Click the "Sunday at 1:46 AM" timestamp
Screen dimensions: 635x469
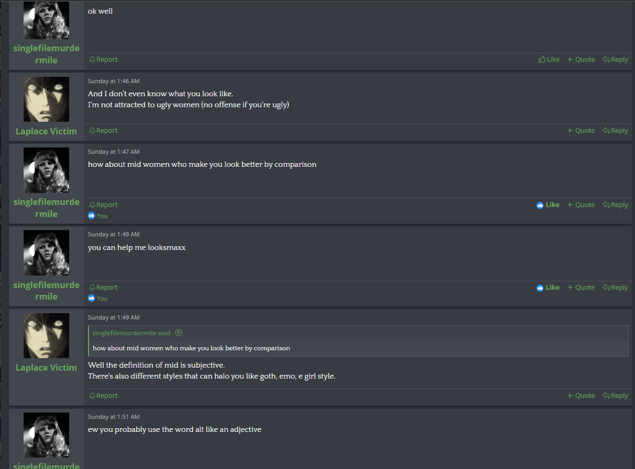tap(114, 81)
